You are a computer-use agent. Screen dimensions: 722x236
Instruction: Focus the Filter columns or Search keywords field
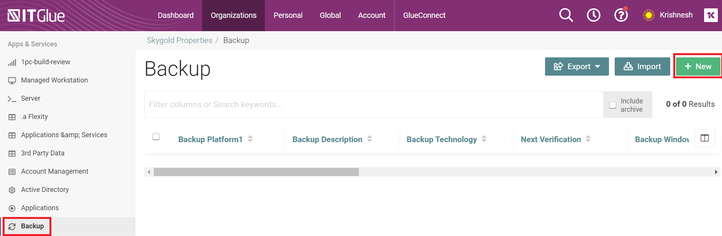[x=374, y=105]
